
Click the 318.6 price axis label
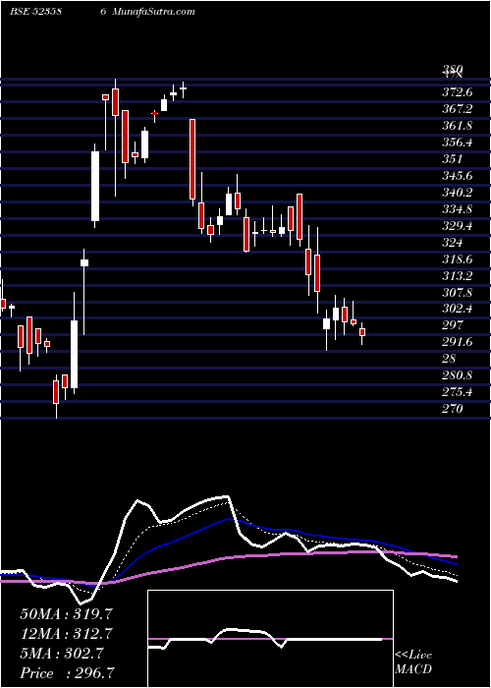click(x=457, y=259)
